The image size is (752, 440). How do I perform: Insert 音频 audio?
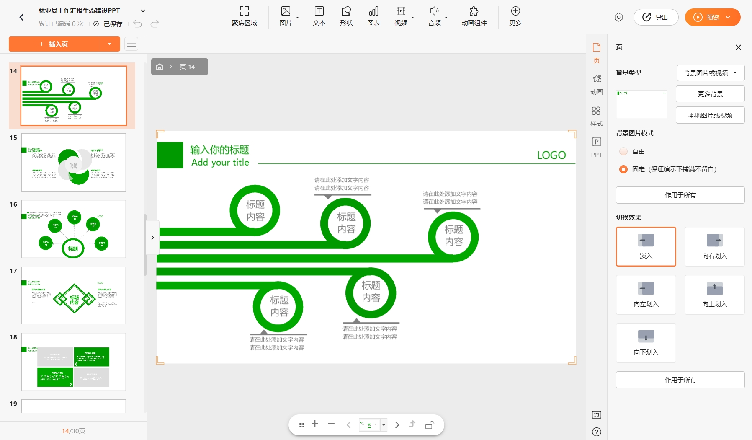434,16
